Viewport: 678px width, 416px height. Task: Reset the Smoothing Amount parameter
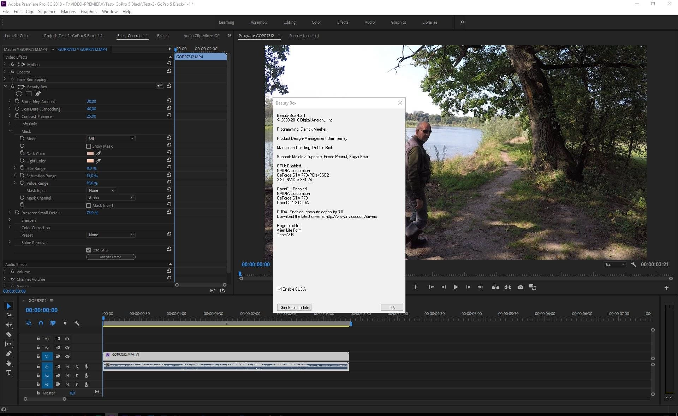(x=169, y=101)
